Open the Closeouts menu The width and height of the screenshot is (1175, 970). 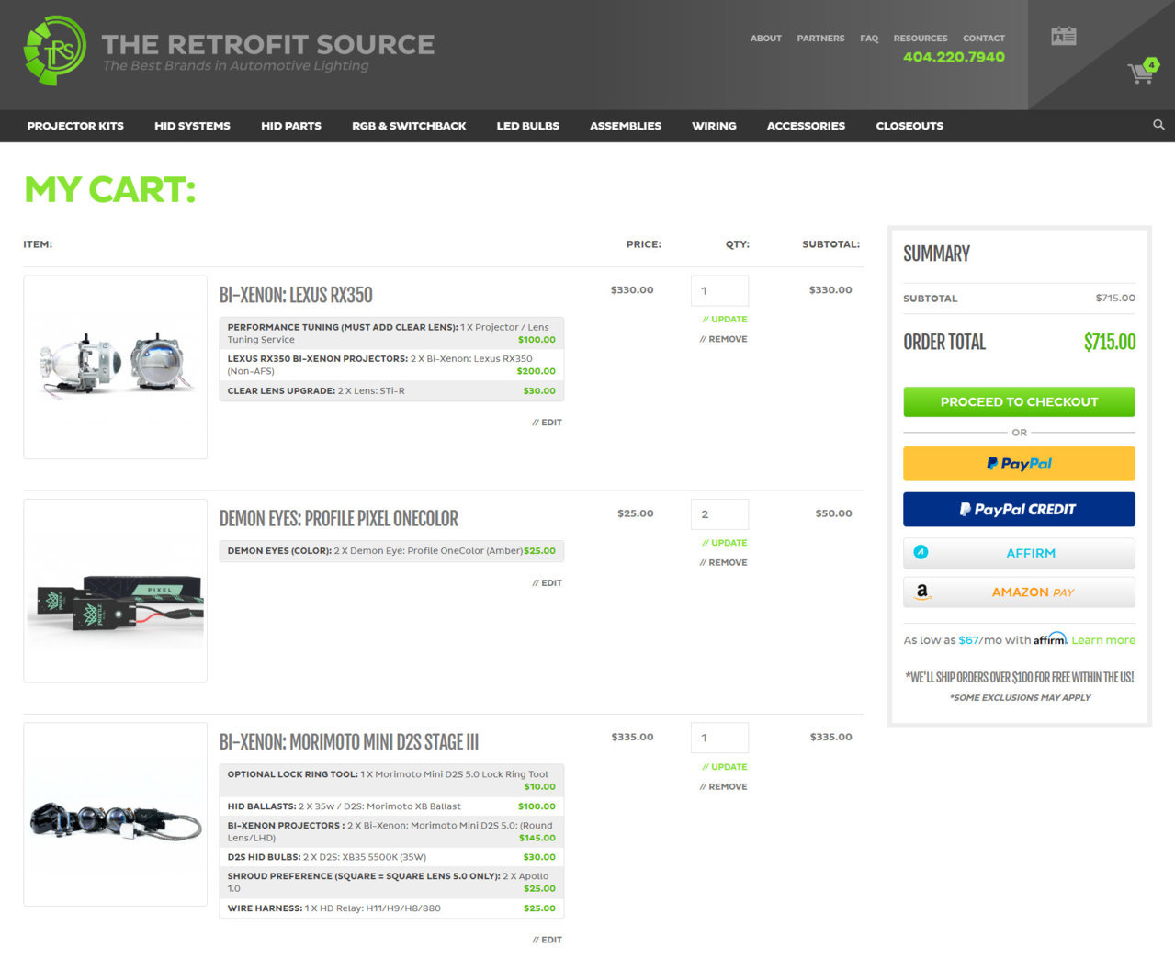click(x=909, y=126)
